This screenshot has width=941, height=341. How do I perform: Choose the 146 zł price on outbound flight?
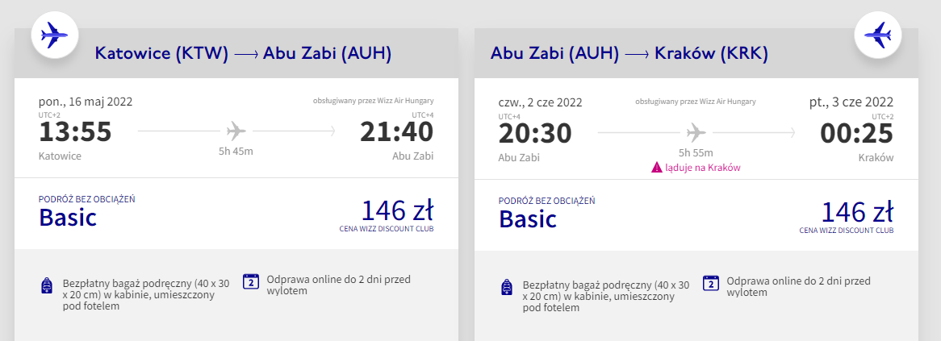[x=397, y=211]
